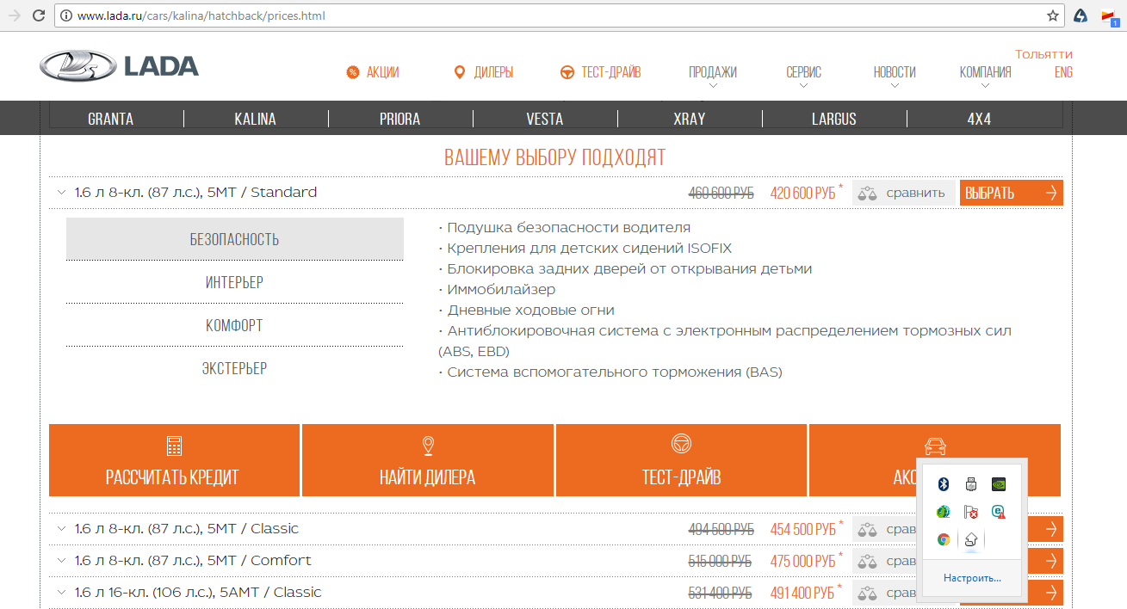Open the КОМПАНИЯ dropdown menu

986,75
